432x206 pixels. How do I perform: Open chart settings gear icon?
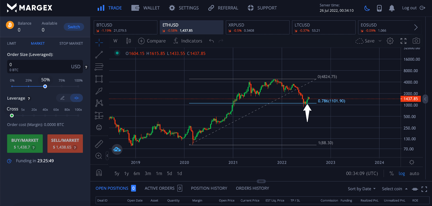point(390,41)
